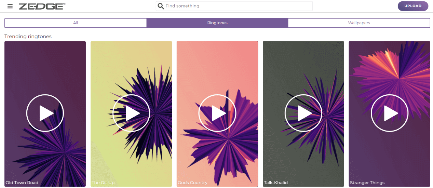Play the Talk-Khalid ringtone
This screenshot has height=188, width=433.
click(303, 113)
